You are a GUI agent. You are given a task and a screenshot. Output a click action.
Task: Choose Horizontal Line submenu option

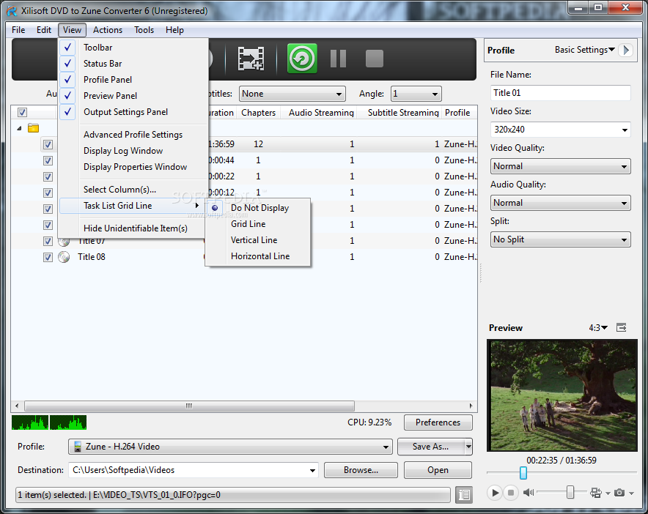click(x=260, y=256)
